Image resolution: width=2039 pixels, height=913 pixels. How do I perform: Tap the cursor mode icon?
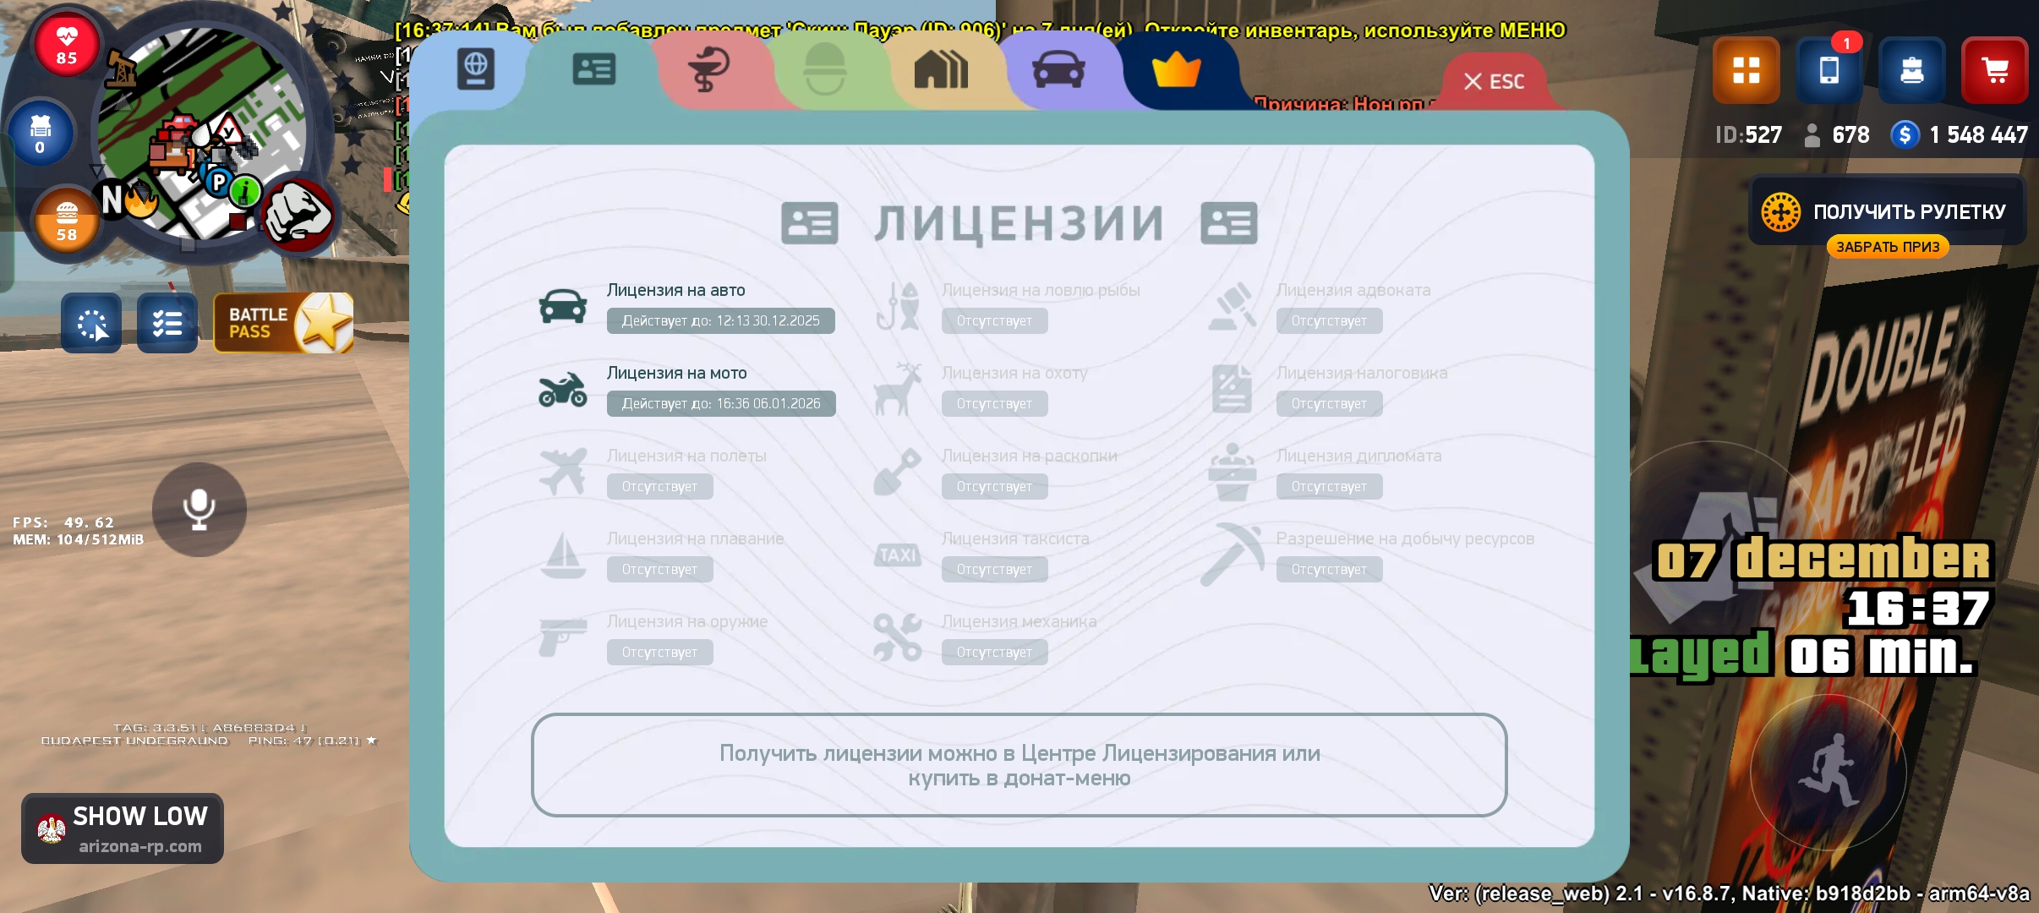91,323
